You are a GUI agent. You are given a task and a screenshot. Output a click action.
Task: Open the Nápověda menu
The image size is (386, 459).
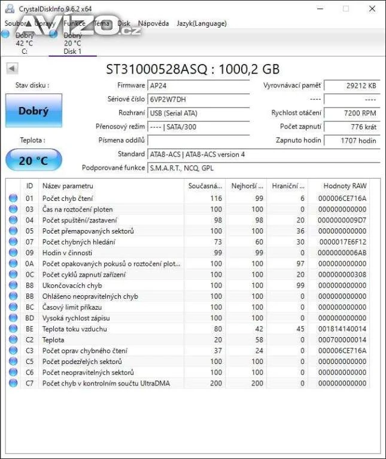coord(153,23)
